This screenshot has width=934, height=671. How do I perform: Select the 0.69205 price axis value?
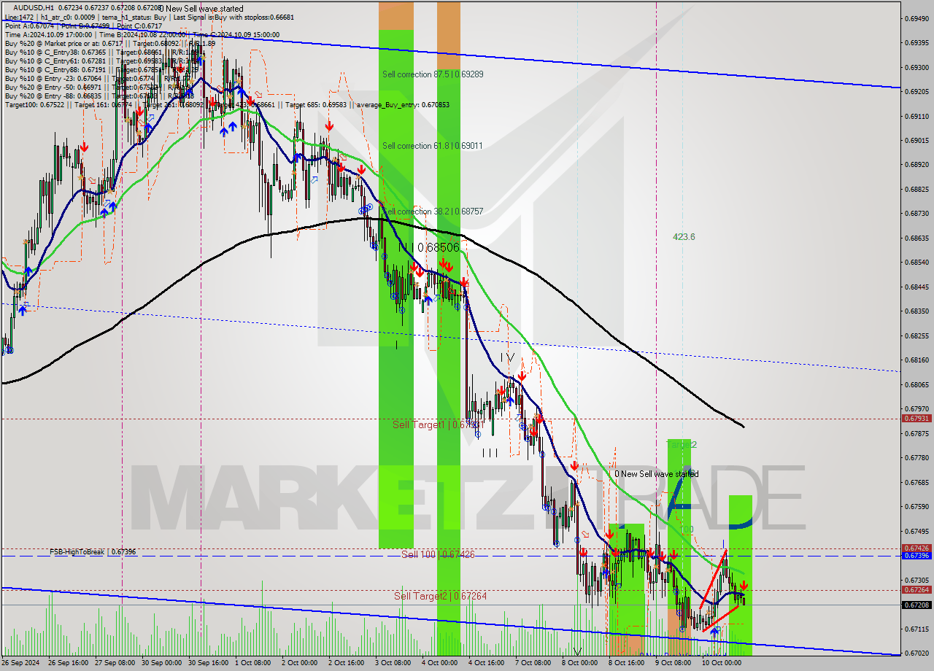[916, 92]
